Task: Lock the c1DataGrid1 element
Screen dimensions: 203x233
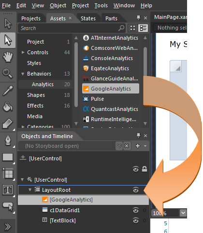Action: 145,210
